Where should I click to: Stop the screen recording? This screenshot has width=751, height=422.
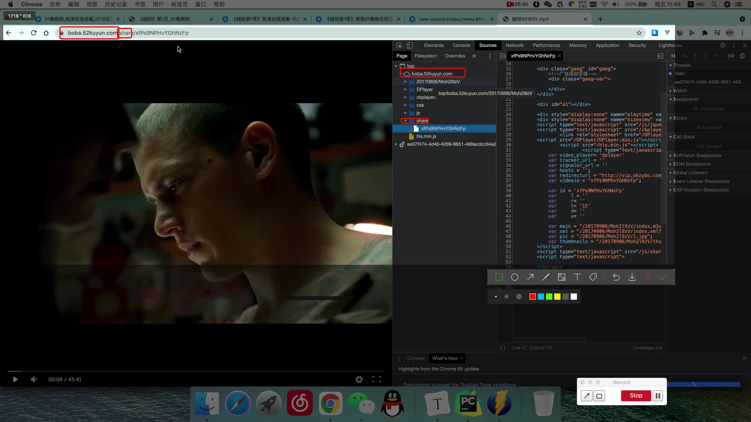(636, 395)
